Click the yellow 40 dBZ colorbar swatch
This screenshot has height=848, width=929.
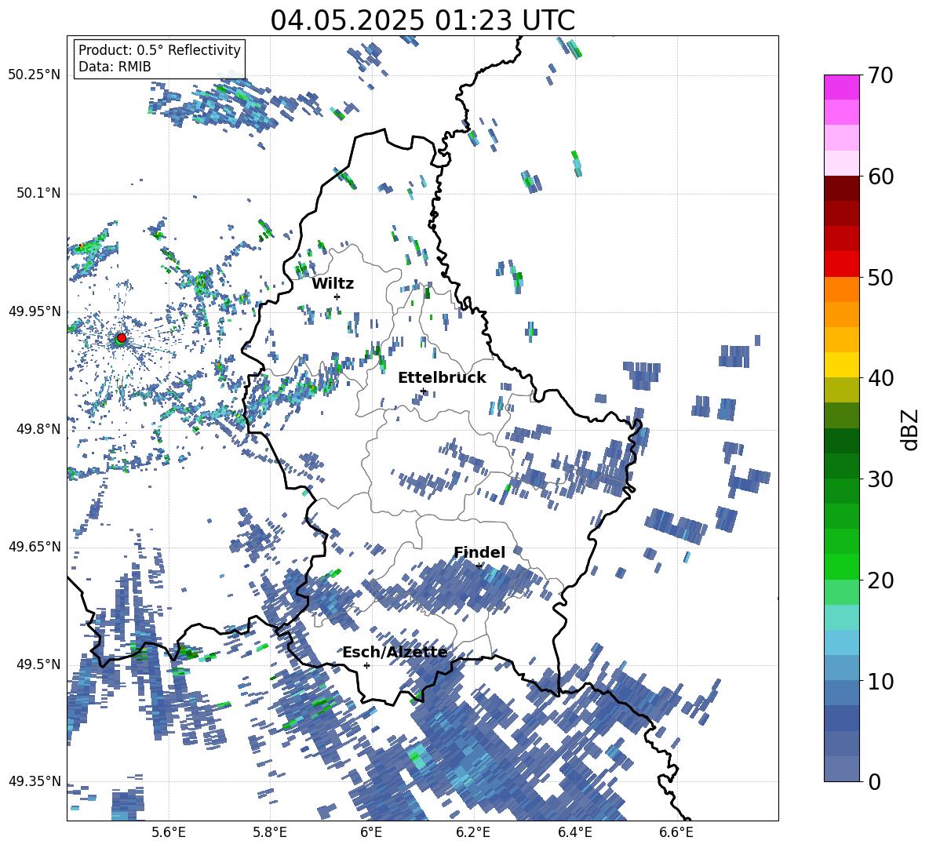pos(841,365)
